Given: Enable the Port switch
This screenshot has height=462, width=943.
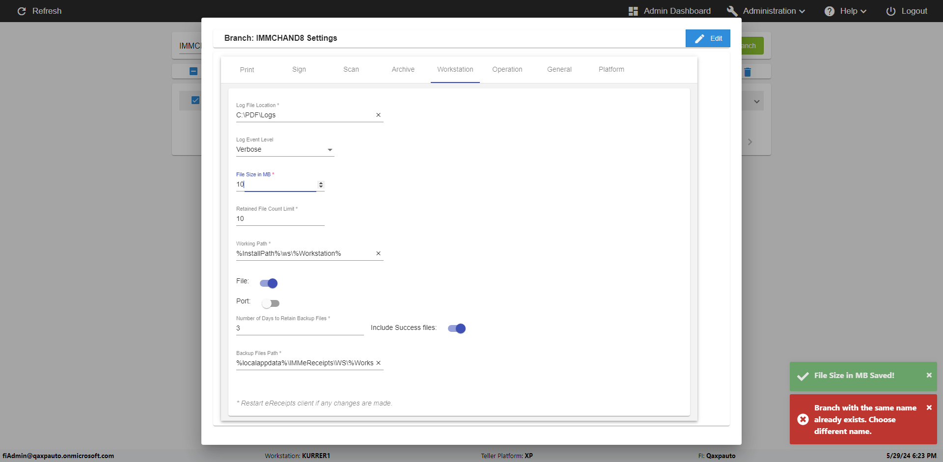Looking at the screenshot, I should click(271, 303).
